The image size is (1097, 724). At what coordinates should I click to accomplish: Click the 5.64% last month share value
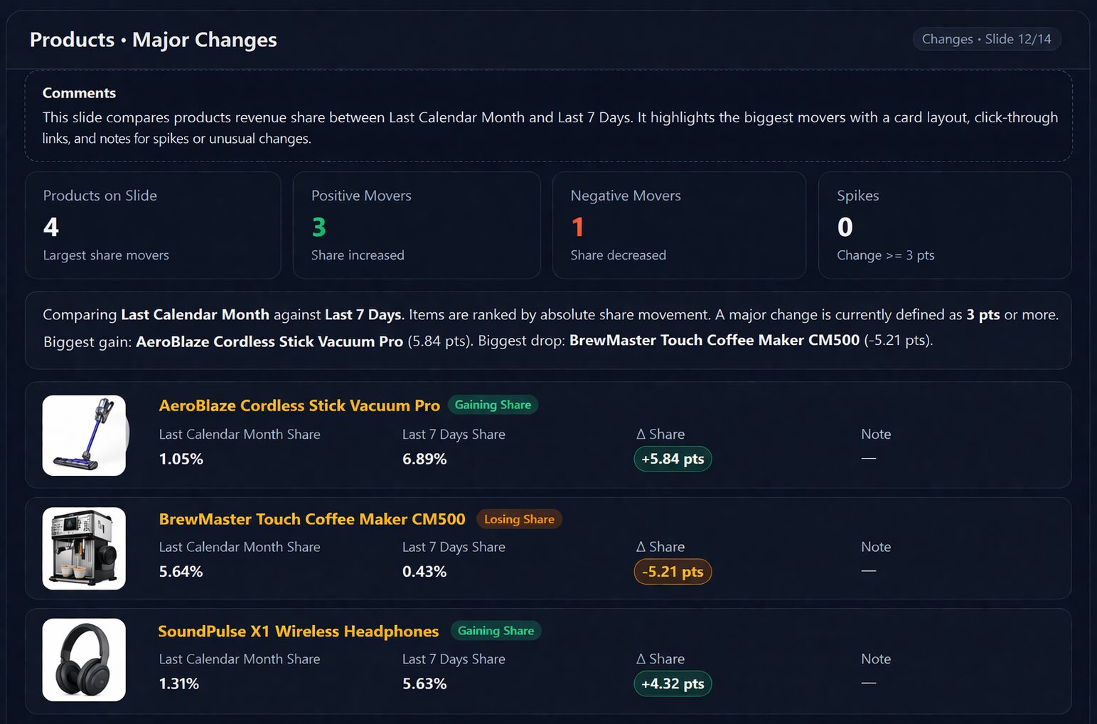[x=181, y=572]
